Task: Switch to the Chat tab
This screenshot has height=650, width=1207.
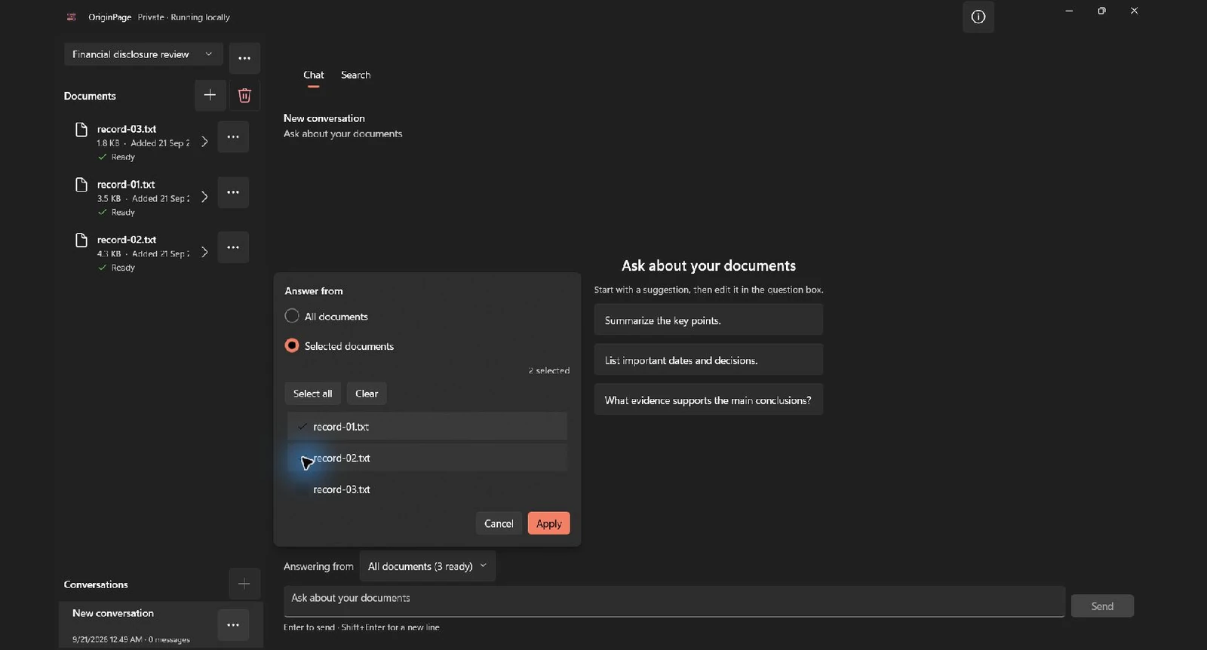Action: pos(314,75)
